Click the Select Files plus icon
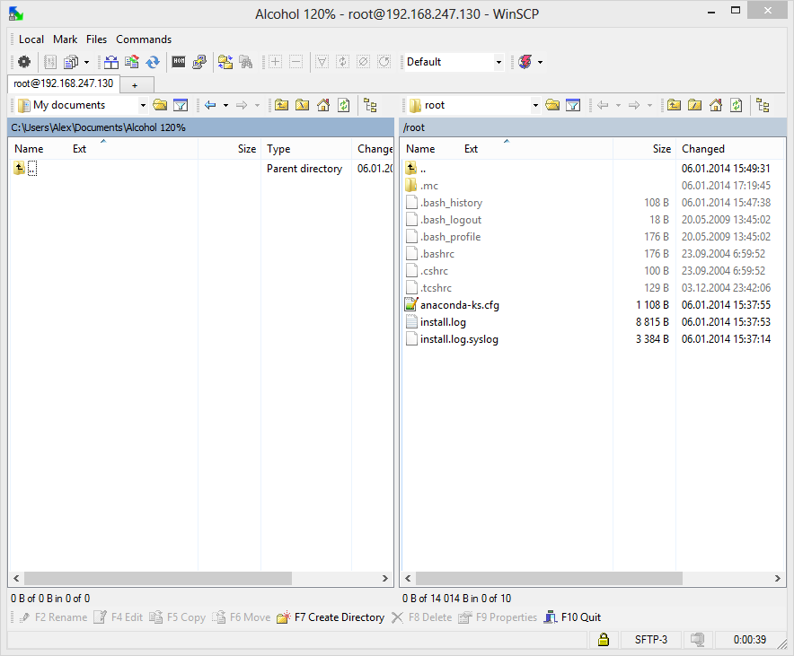The image size is (794, 656). coord(276,62)
